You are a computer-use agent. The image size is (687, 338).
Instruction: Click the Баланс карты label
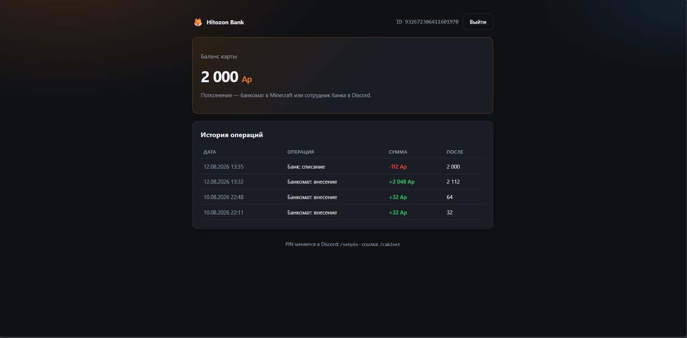219,56
